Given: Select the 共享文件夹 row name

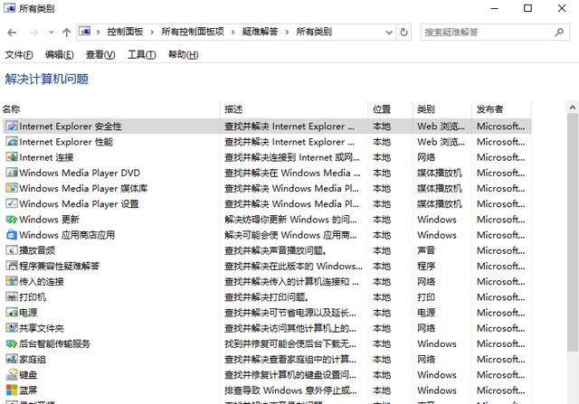Looking at the screenshot, I should point(42,328).
